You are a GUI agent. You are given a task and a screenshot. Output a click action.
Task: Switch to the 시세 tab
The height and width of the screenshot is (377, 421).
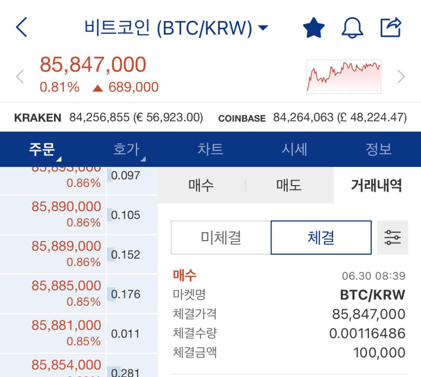click(295, 149)
